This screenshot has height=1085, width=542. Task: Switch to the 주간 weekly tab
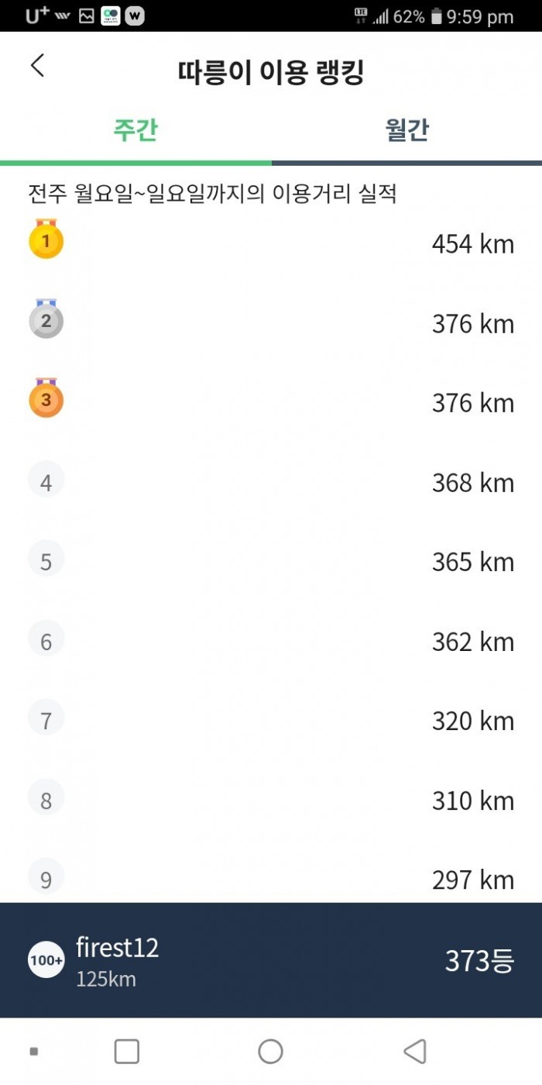tap(135, 130)
